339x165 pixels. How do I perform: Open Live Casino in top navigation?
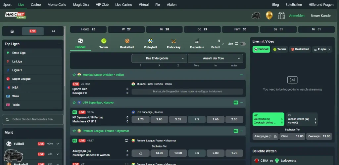click(x=124, y=5)
